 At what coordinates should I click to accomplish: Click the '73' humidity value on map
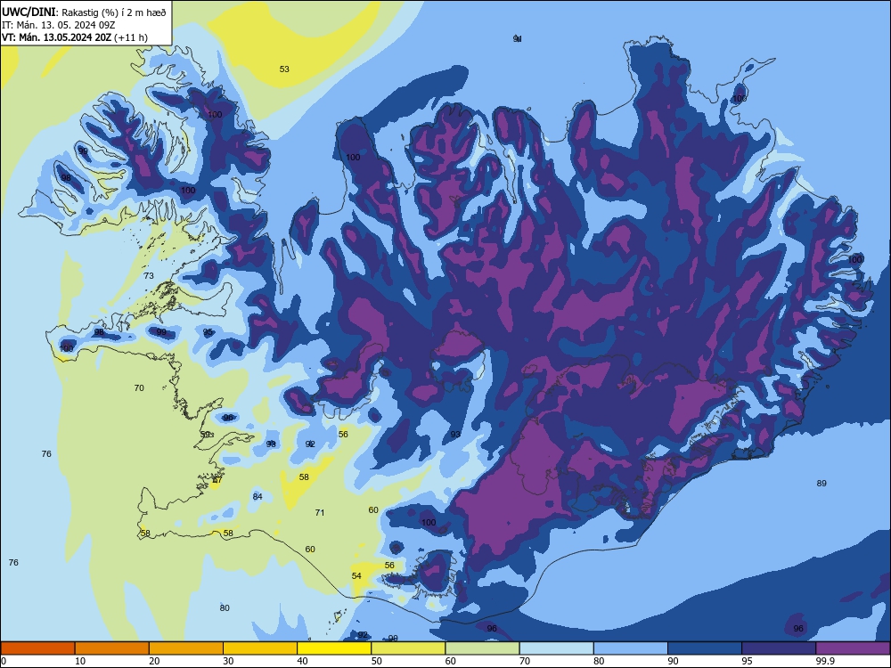pos(148,276)
